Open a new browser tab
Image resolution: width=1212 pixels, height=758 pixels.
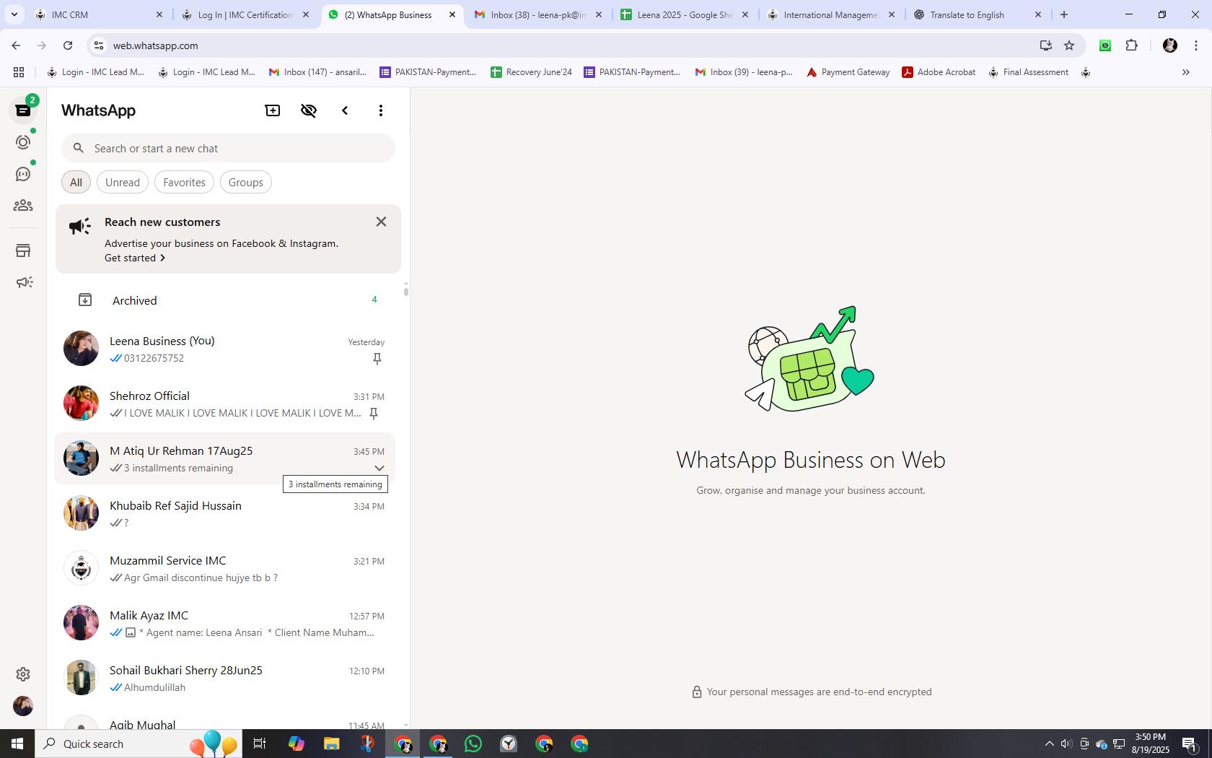click(1064, 14)
